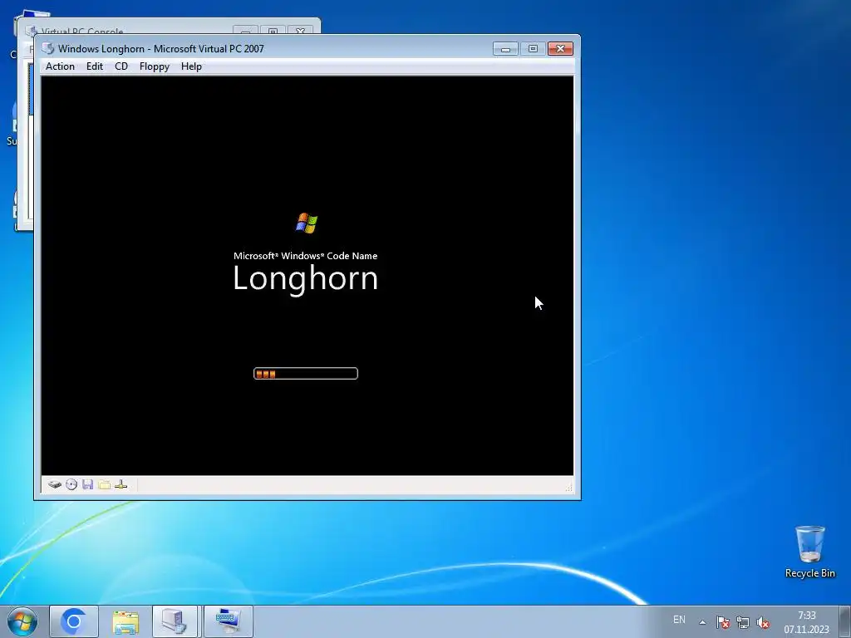The image size is (851, 638).
Task: Click the Virtual PC icon in Longhorn title bar
Action: coord(48,48)
